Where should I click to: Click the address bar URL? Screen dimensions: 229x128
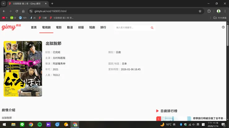pyautogui.click(x=50, y=11)
